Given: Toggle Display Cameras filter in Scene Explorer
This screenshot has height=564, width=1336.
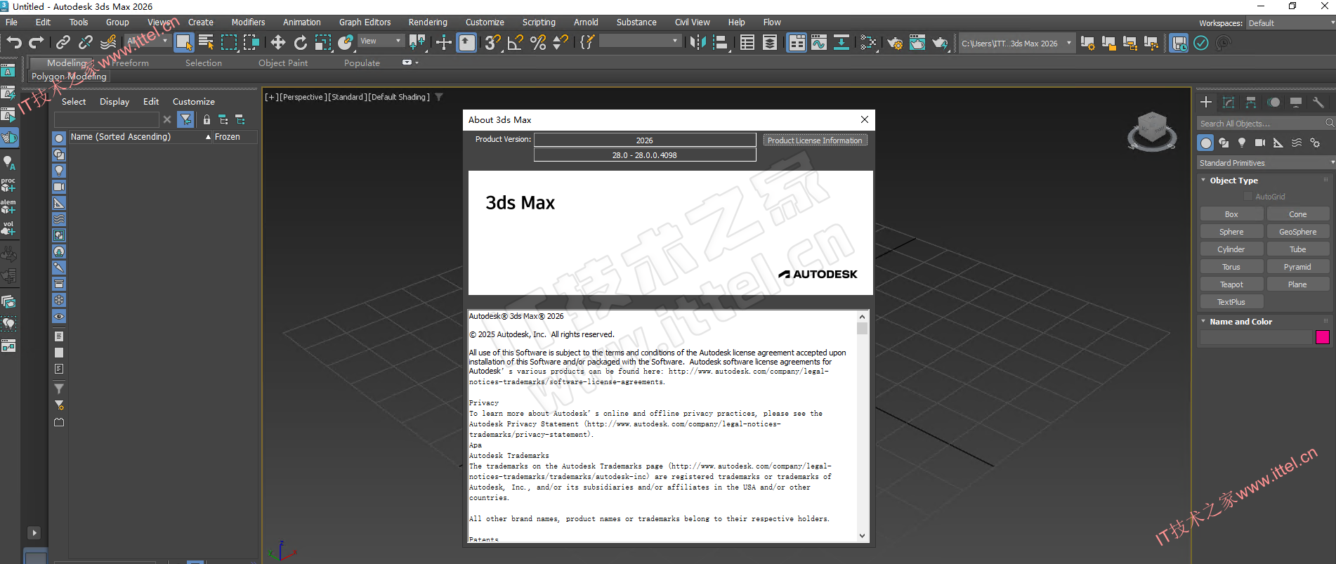Looking at the screenshot, I should click(59, 187).
